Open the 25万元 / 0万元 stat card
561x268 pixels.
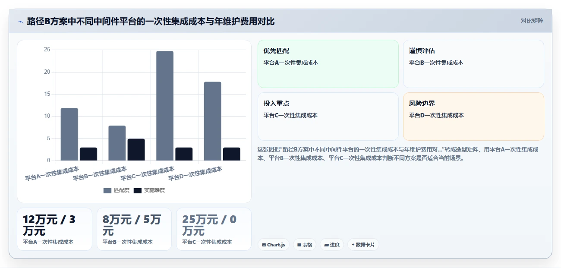tap(214, 229)
